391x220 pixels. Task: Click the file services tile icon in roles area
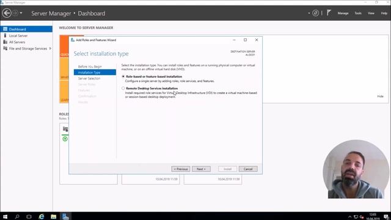pyautogui.click(x=65, y=129)
